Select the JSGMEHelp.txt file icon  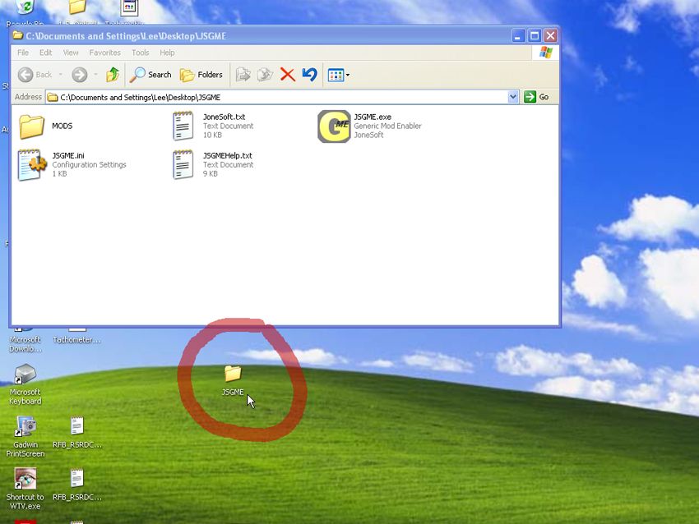tap(183, 165)
